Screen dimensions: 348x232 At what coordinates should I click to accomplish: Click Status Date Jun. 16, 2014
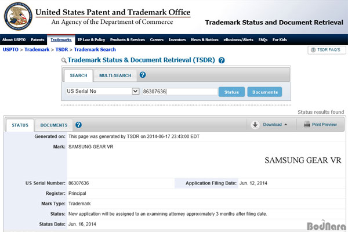[x=82, y=224]
